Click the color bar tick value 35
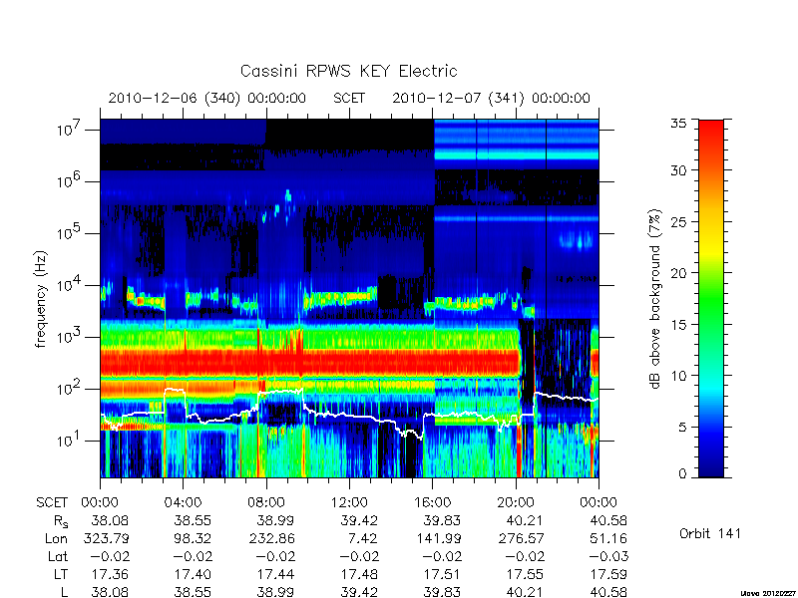 pyautogui.click(x=678, y=124)
